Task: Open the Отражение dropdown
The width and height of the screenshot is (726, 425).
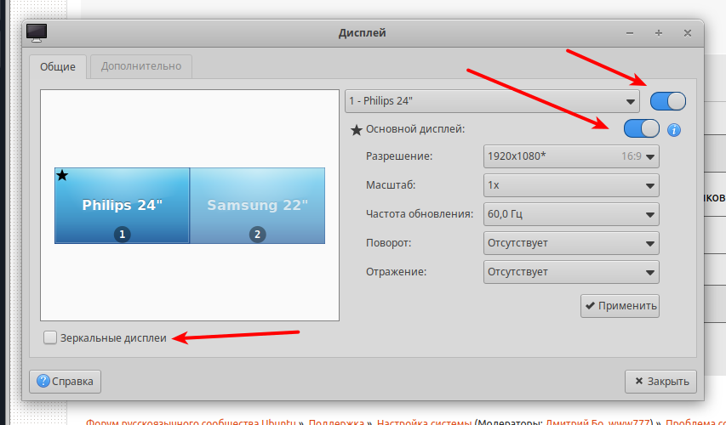Action: [571, 272]
